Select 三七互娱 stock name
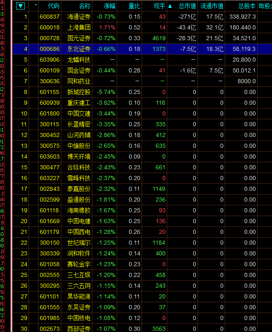The height and width of the screenshot is (332, 272). click(79, 275)
